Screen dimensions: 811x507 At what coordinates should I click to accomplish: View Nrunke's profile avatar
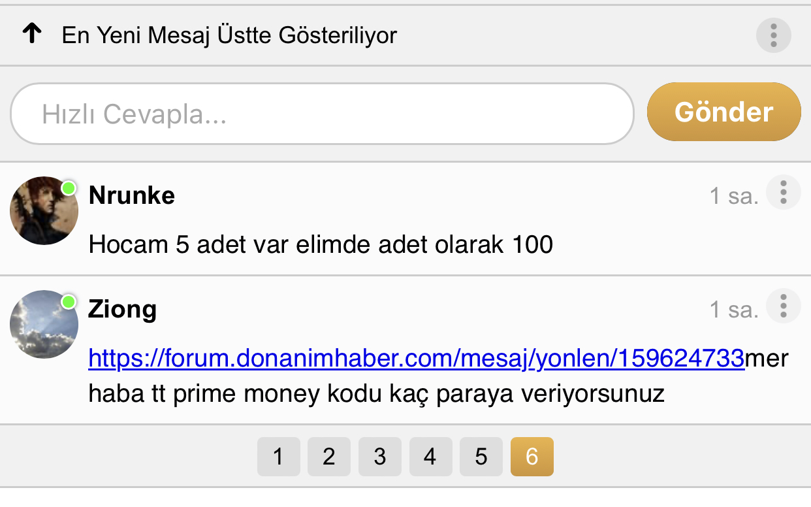[44, 210]
